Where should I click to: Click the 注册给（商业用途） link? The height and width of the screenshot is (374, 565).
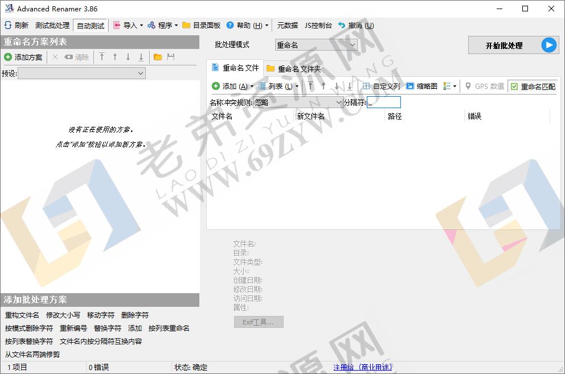click(x=362, y=367)
